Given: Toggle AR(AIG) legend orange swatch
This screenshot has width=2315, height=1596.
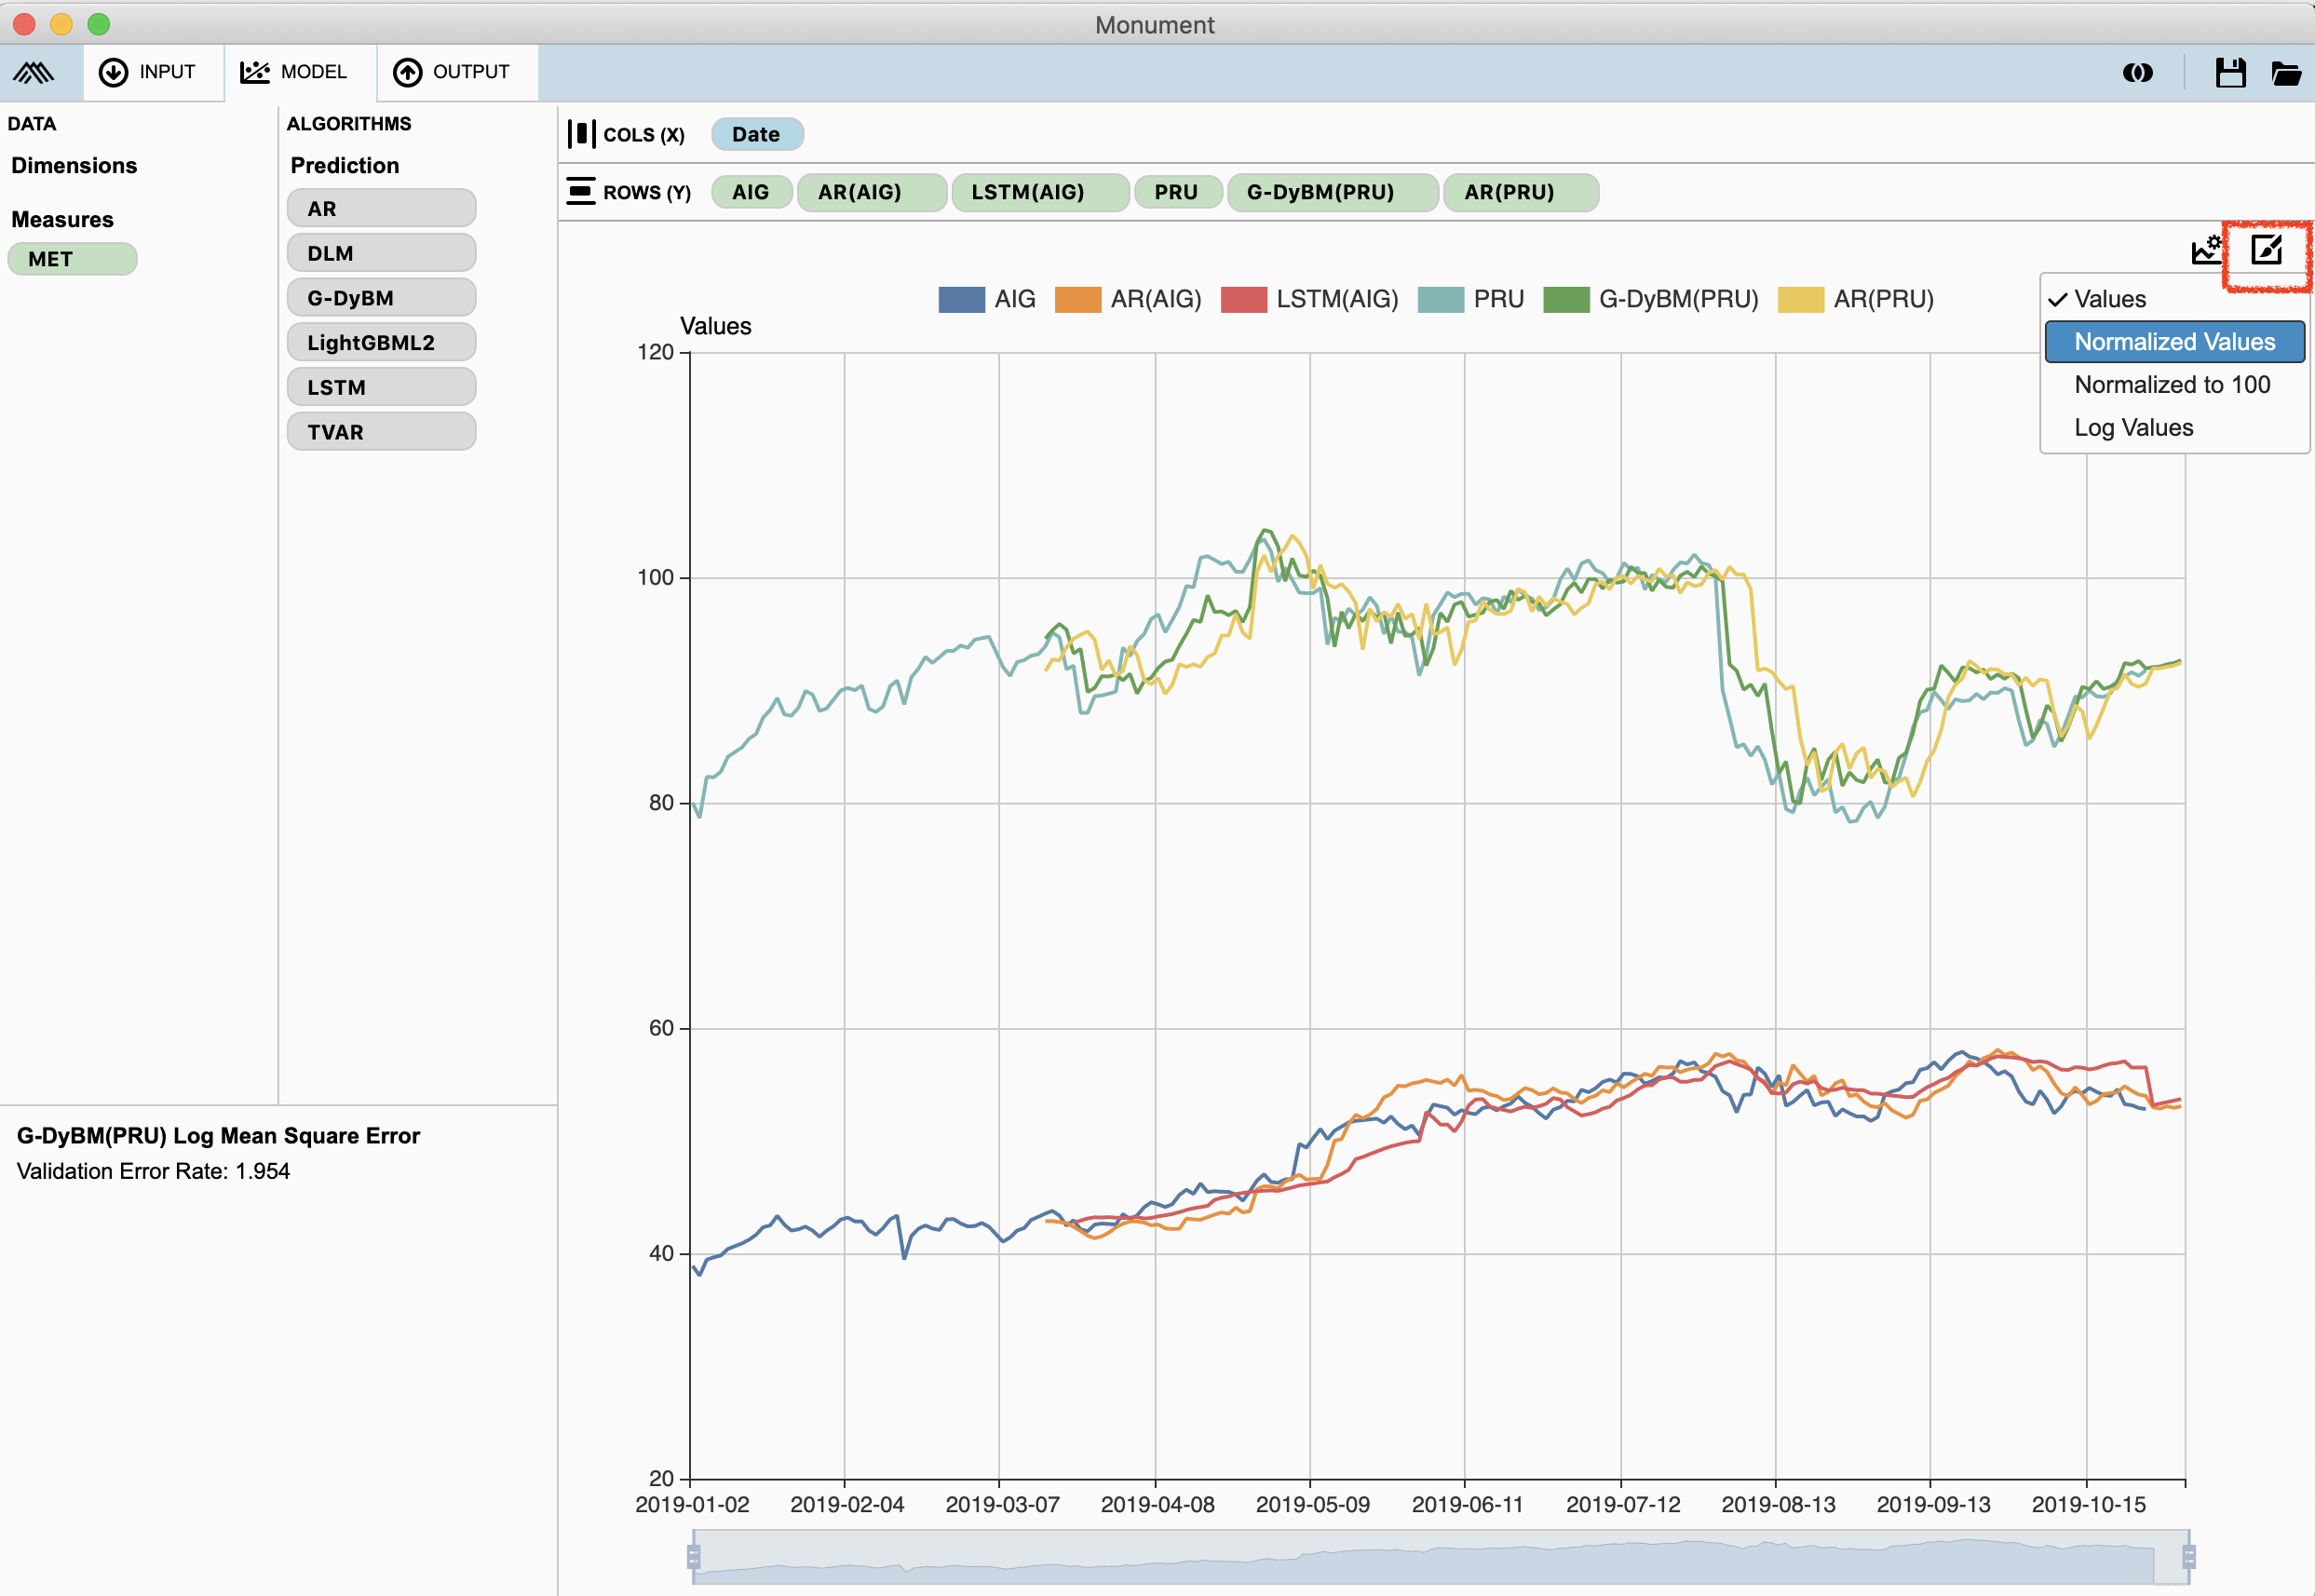Looking at the screenshot, I should (x=1077, y=299).
